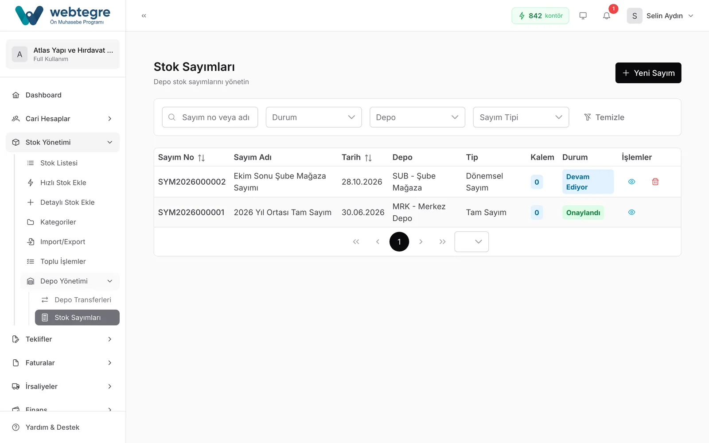Image resolution: width=709 pixels, height=443 pixels.
Task: Click the monitor screen icon in header
Action: pyautogui.click(x=583, y=16)
